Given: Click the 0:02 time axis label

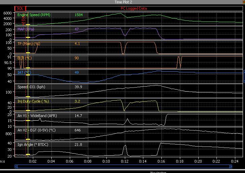Looking at the screenshot, I should [x=33, y=161].
